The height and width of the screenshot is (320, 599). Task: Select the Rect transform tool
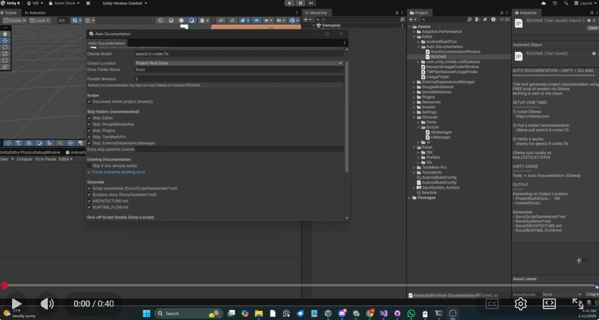5,60
